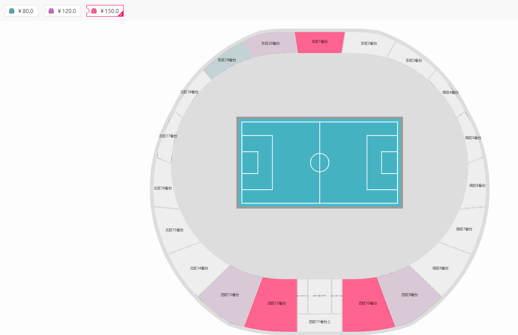Select the 南区8看台 section
The height and width of the screenshot is (335, 518).
point(440,268)
